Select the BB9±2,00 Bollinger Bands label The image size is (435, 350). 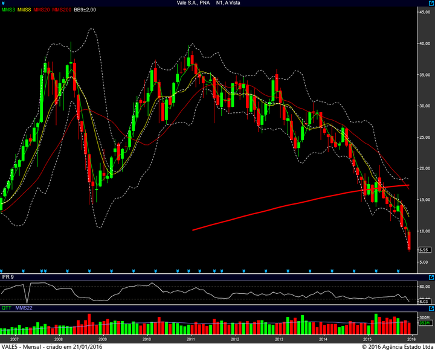pyautogui.click(x=85, y=10)
